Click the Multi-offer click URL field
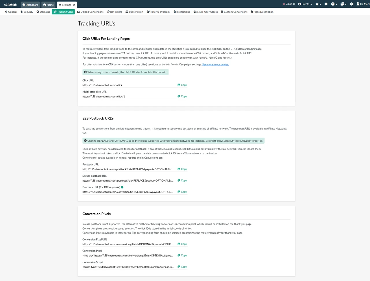 point(129,97)
